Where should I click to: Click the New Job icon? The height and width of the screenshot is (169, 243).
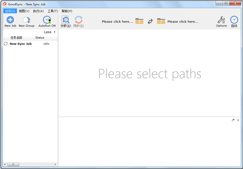pos(10,20)
